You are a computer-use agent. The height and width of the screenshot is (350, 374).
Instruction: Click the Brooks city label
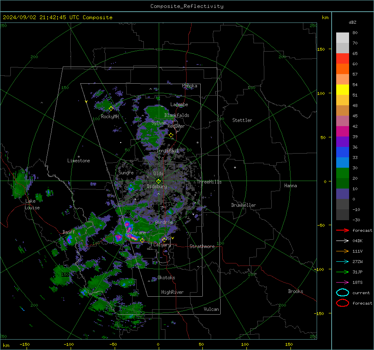point(295,291)
